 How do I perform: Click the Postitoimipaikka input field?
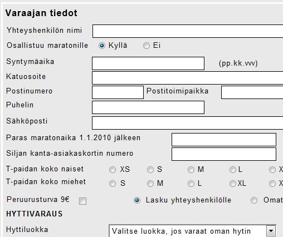[252, 92]
